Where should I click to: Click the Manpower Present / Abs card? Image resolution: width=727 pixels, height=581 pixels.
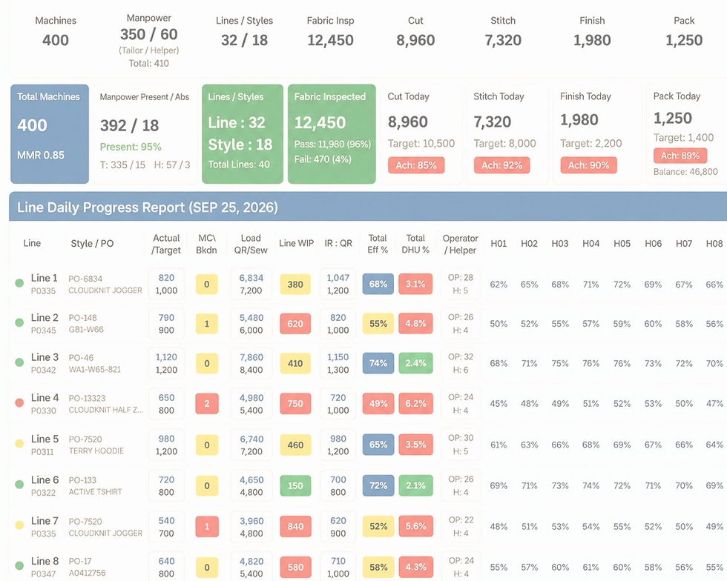pos(145,134)
